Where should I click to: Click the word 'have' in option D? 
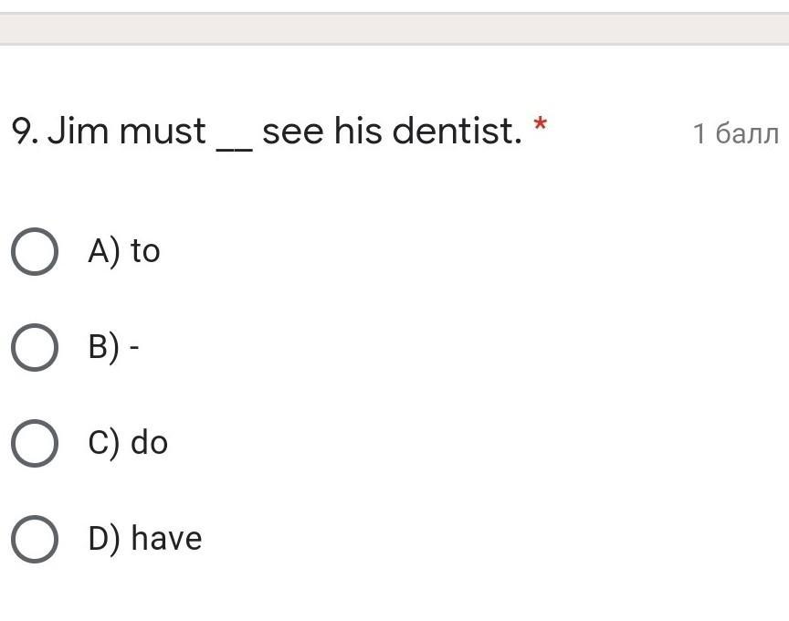click(166, 538)
